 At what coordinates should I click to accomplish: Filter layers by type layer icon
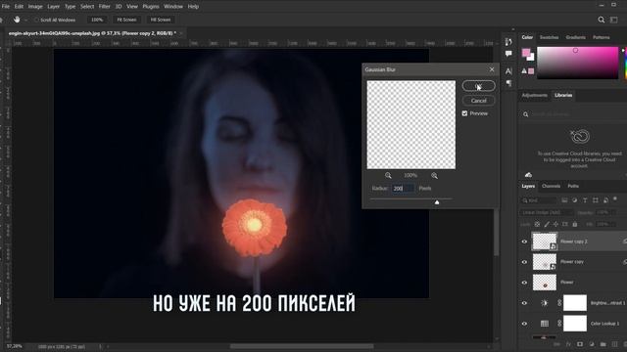pos(585,200)
